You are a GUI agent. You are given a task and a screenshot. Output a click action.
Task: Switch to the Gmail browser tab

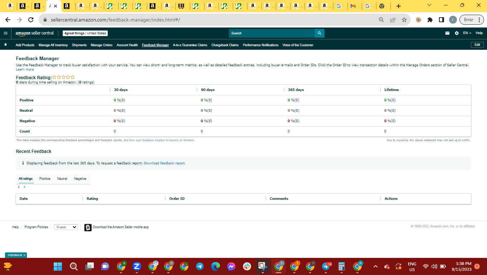(353, 6)
